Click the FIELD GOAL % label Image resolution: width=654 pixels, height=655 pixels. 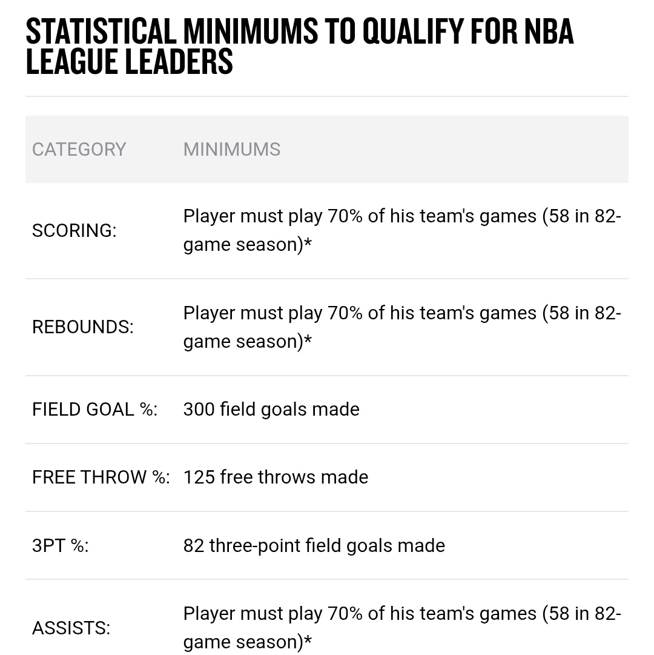pyautogui.click(x=94, y=410)
